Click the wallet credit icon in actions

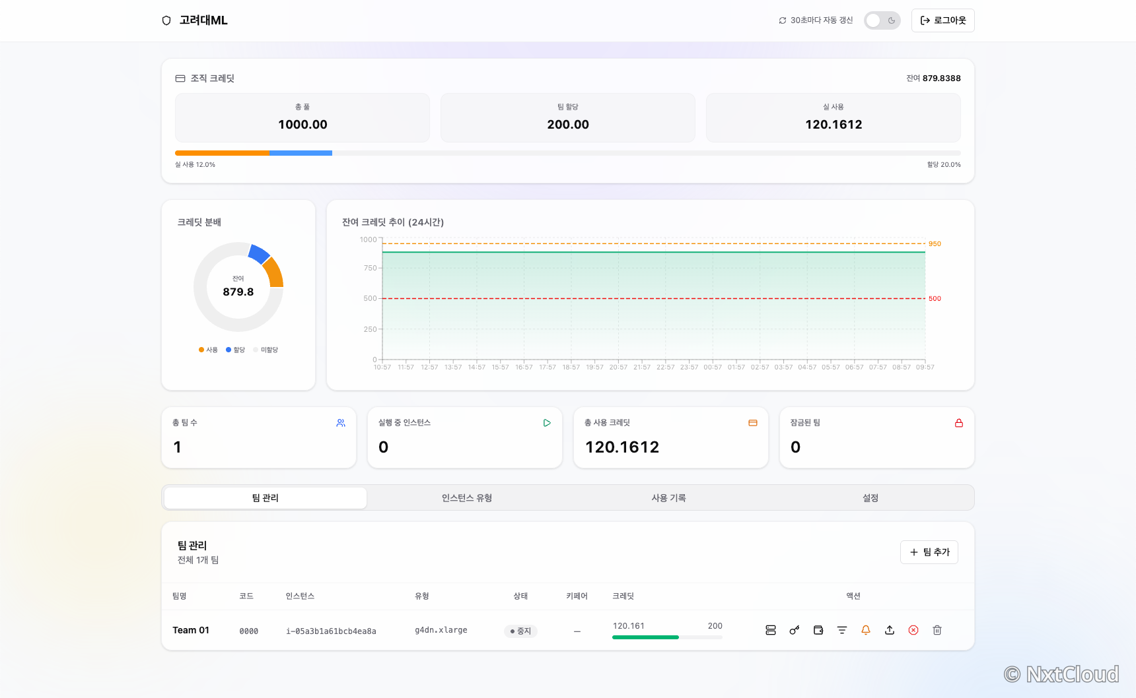click(x=818, y=630)
